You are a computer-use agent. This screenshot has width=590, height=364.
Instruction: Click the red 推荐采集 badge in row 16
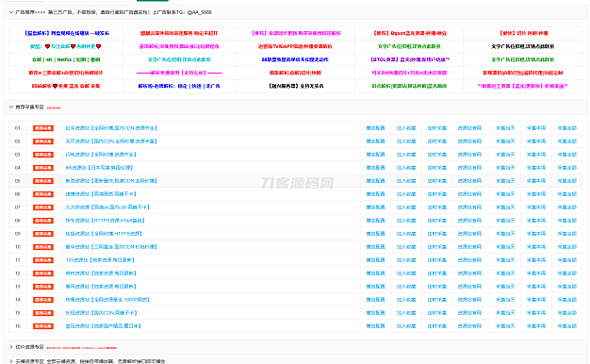tap(43, 326)
